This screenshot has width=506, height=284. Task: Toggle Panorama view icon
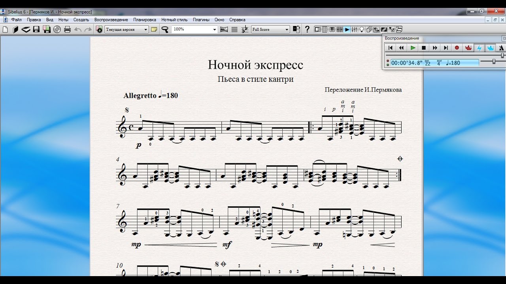click(x=224, y=29)
